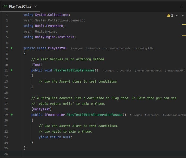Click the 'yield return null;' statement
The height and width of the screenshot is (158, 186).
(x=55, y=137)
